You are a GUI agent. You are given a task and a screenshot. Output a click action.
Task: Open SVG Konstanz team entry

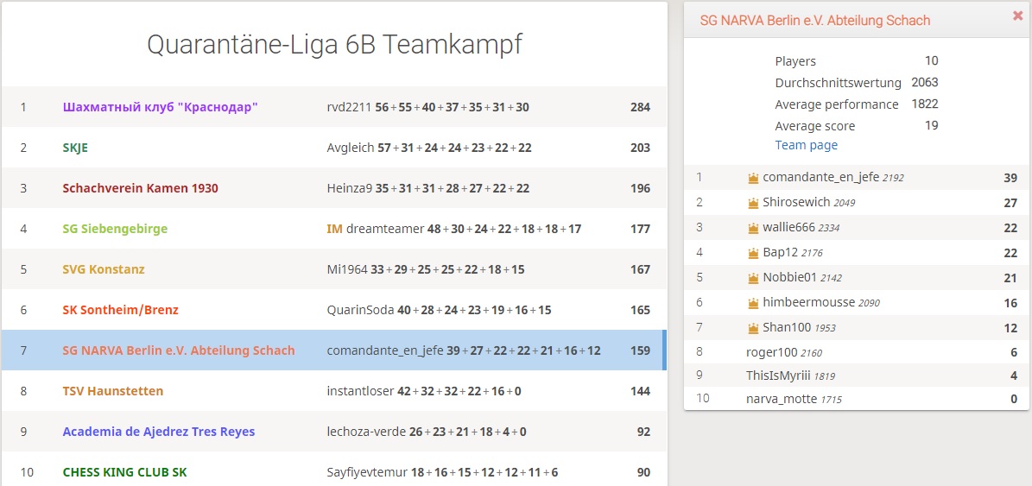[104, 269]
